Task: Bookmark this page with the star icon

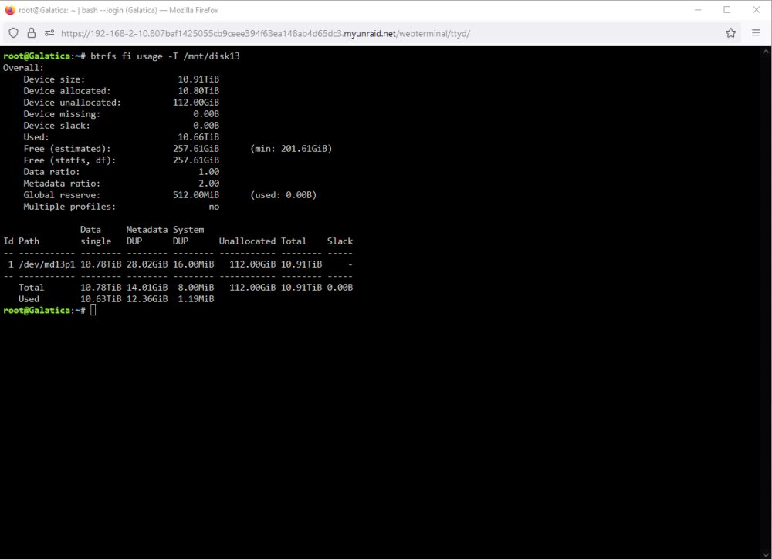Action: tap(730, 33)
